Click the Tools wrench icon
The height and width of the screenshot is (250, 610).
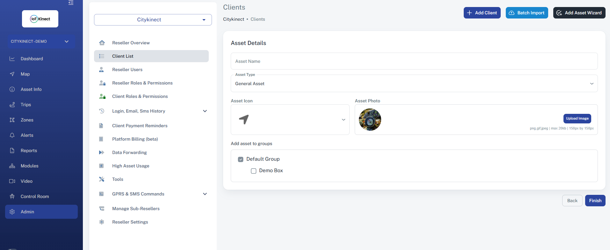102,179
